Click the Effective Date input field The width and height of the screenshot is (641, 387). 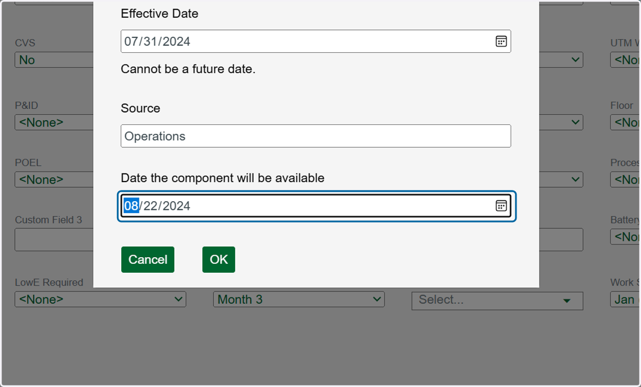(x=316, y=41)
